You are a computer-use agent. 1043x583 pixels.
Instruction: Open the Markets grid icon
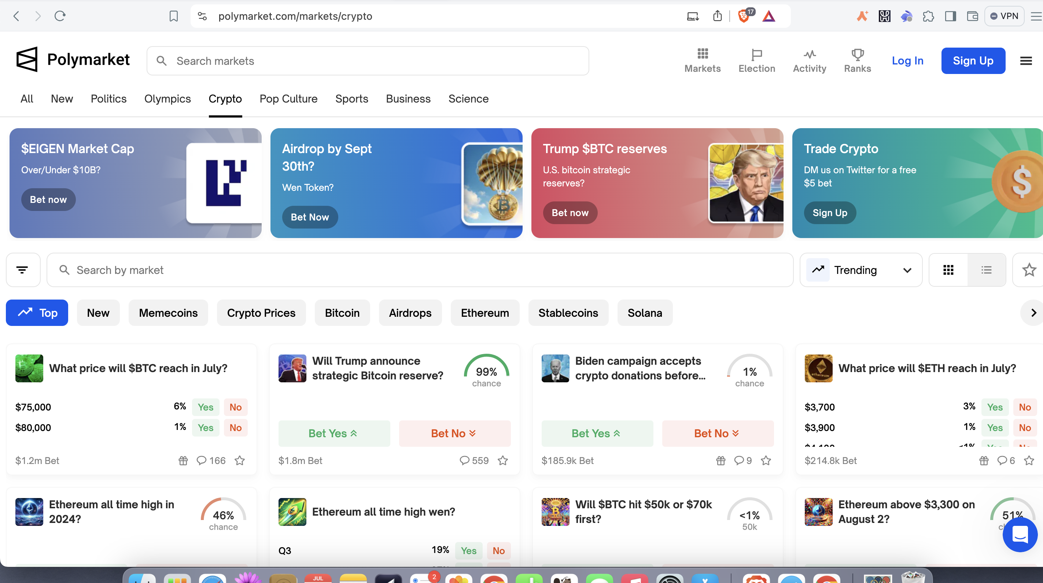point(703,60)
